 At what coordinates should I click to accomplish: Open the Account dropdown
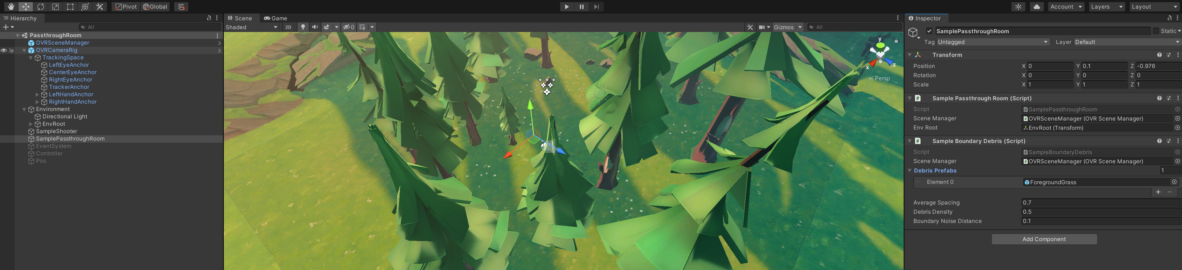click(x=1066, y=7)
